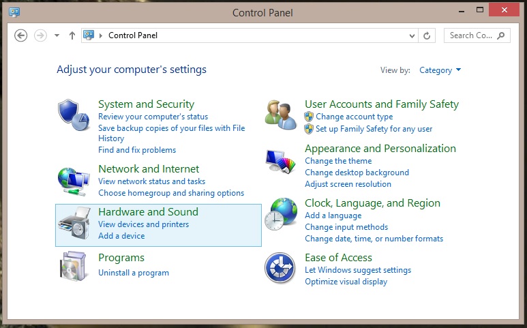Click Change input methods

tap(346, 227)
